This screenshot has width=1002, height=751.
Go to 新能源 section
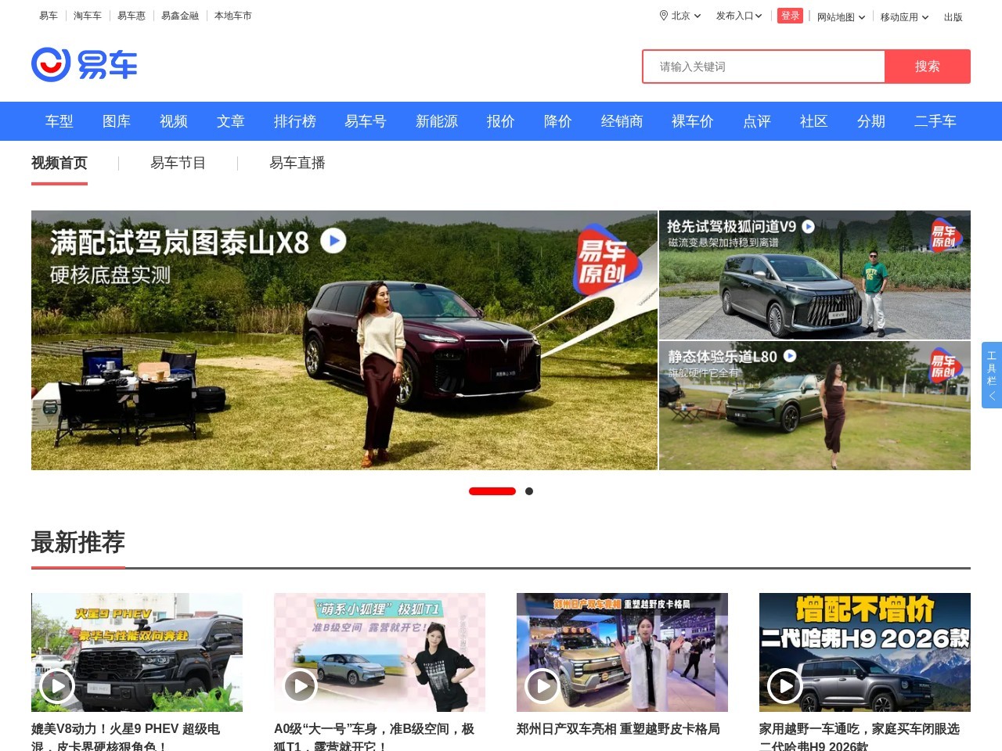click(437, 121)
